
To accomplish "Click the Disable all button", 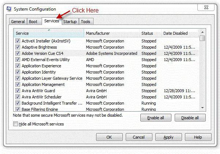I will coord(190,118).
